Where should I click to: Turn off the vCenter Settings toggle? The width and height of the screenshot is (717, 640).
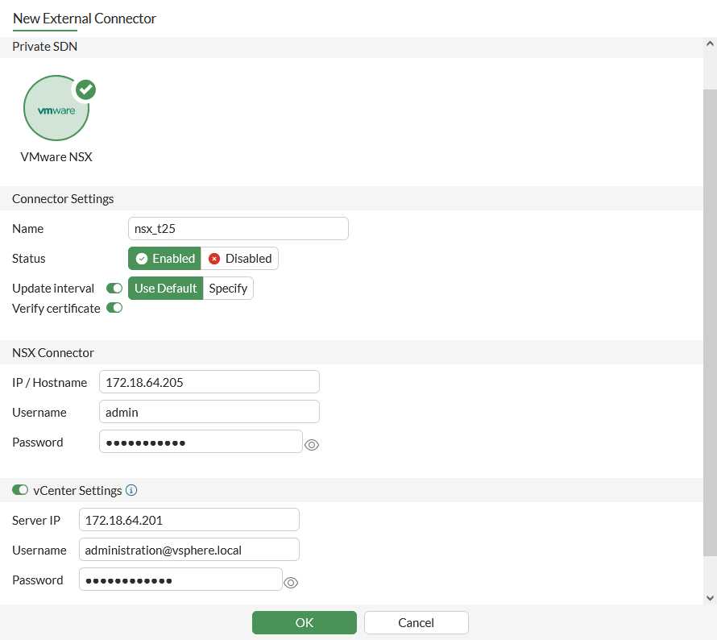(x=20, y=490)
